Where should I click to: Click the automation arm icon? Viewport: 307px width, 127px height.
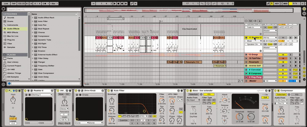(x=132, y=3)
